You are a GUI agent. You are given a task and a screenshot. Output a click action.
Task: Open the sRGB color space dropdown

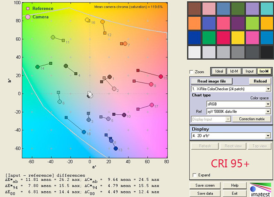238,104
